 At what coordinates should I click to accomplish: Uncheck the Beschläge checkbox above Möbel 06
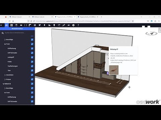(32, 40)
